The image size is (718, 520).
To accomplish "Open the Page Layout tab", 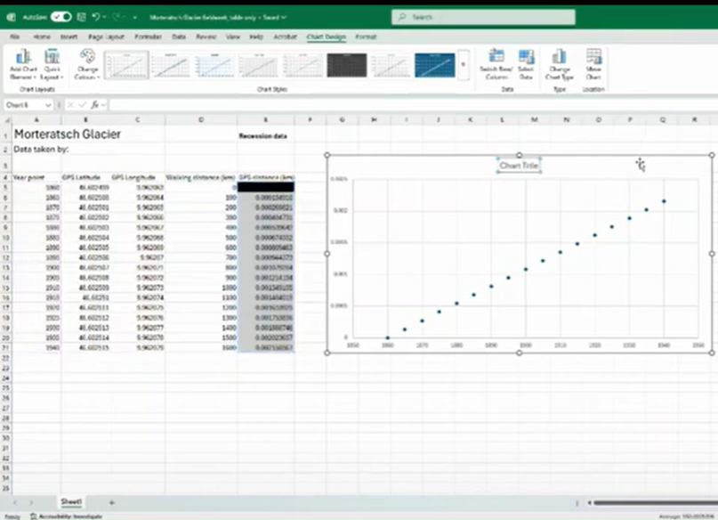I will pos(106,37).
